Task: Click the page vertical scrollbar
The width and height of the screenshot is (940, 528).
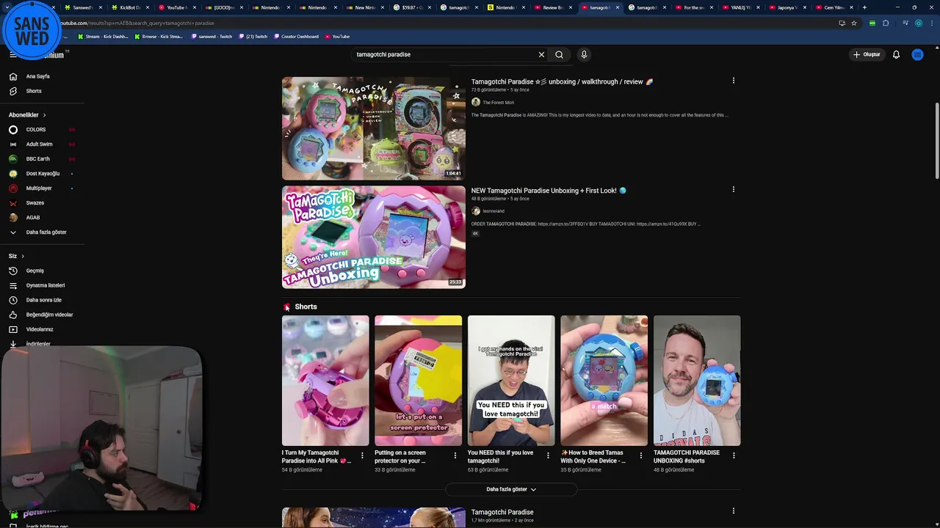Action: (937, 139)
